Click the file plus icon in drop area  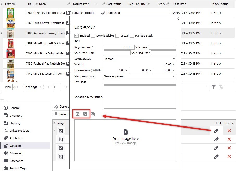(125, 132)
